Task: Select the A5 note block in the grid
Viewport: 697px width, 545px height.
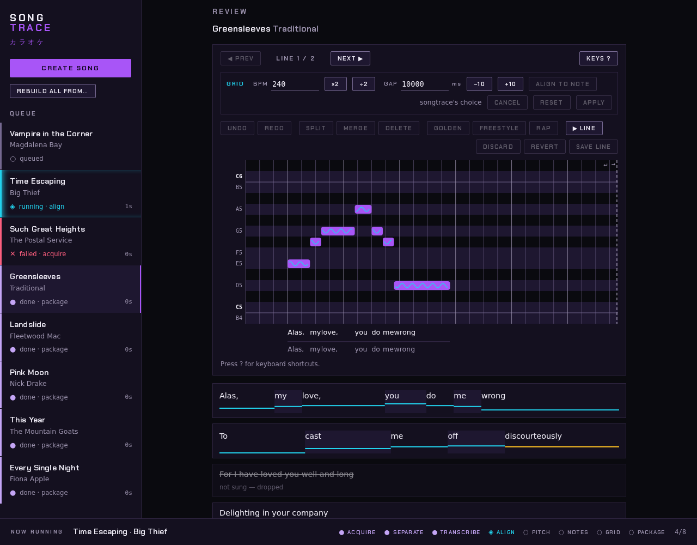Action: pos(363,209)
